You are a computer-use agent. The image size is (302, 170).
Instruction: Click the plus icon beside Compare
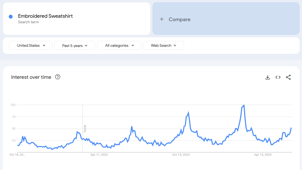162,19
